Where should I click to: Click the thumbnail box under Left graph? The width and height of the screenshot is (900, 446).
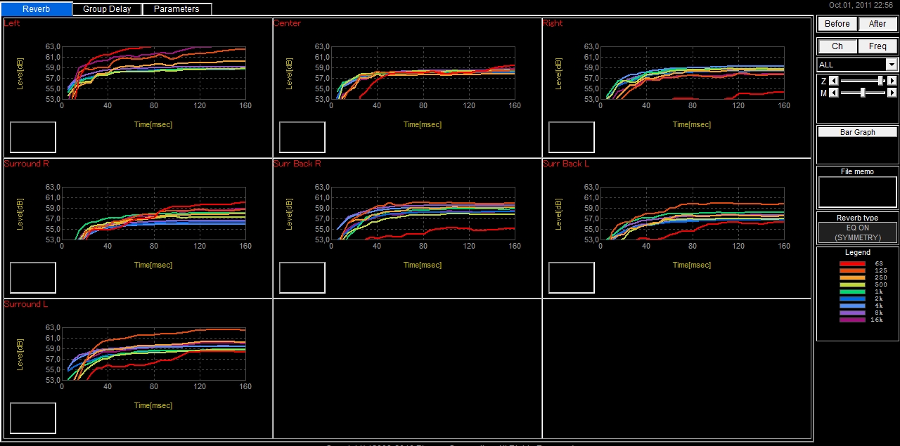[x=32, y=137]
